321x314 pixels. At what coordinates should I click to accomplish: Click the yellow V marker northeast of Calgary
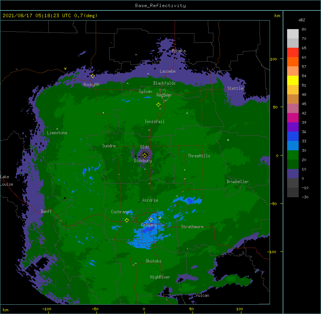(160, 217)
